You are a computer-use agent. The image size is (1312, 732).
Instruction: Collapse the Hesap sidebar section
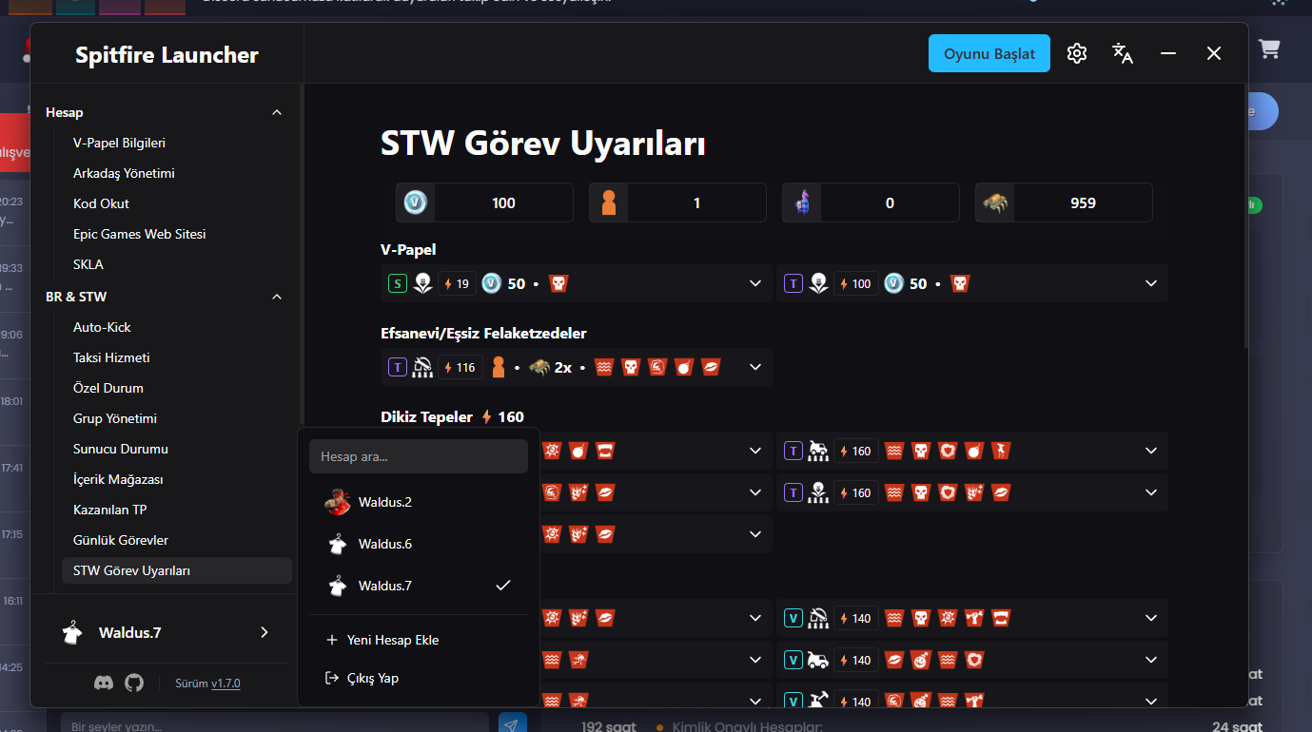(277, 112)
